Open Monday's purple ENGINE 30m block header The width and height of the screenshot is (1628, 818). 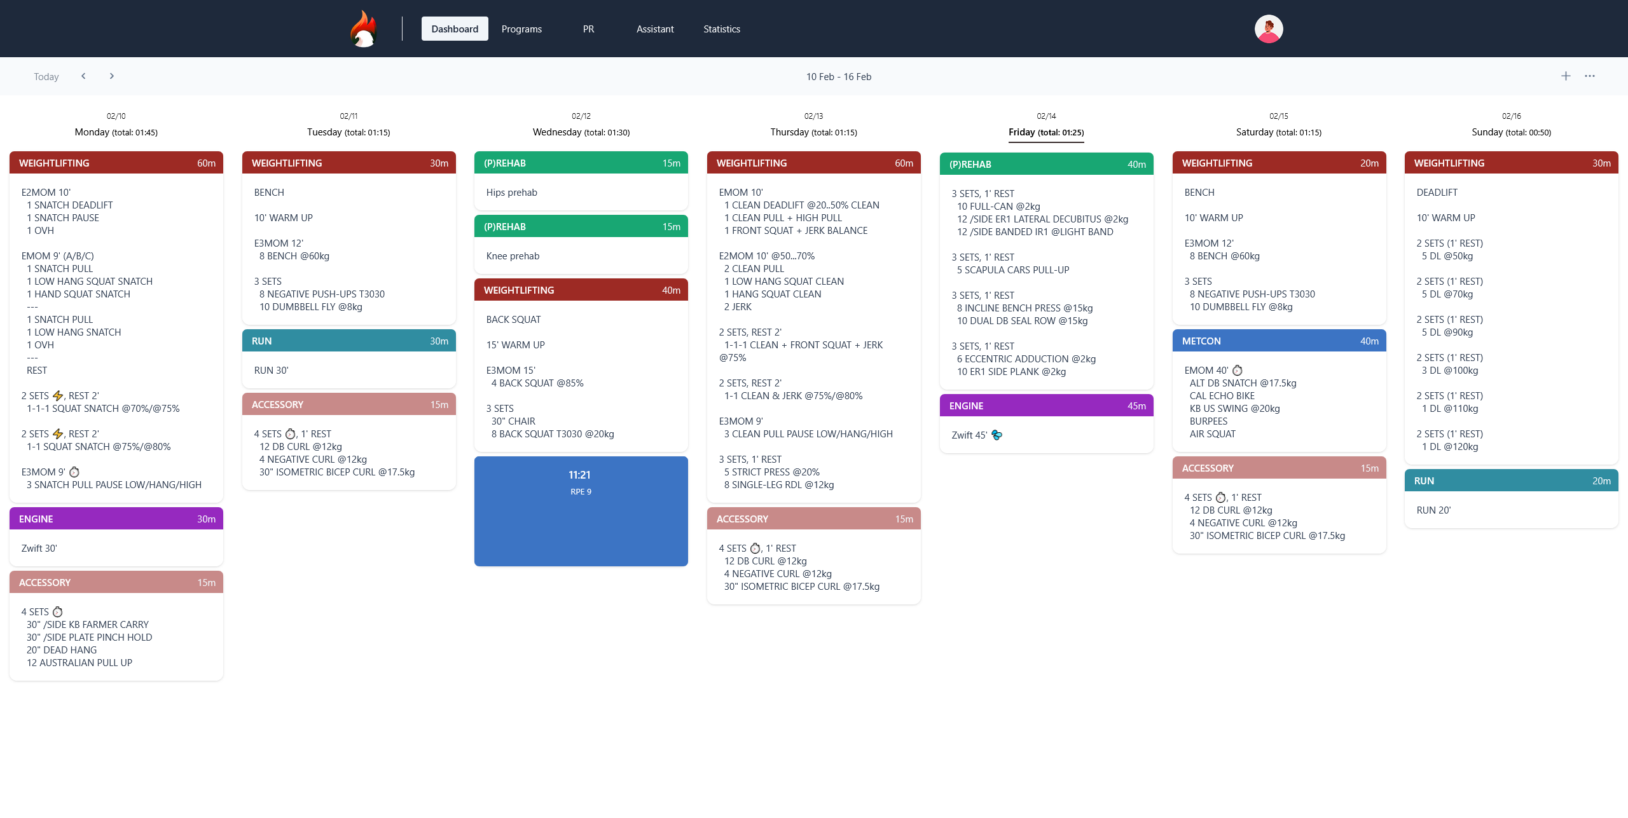point(116,519)
